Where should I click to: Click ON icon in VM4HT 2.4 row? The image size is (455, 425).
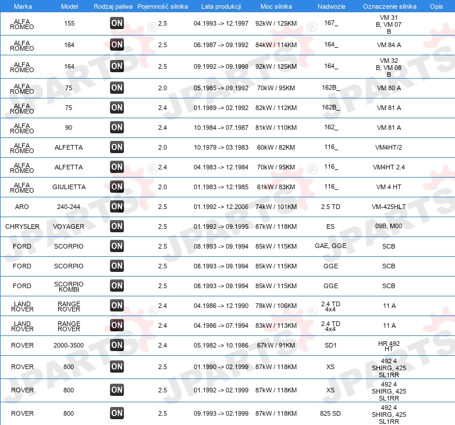[117, 167]
